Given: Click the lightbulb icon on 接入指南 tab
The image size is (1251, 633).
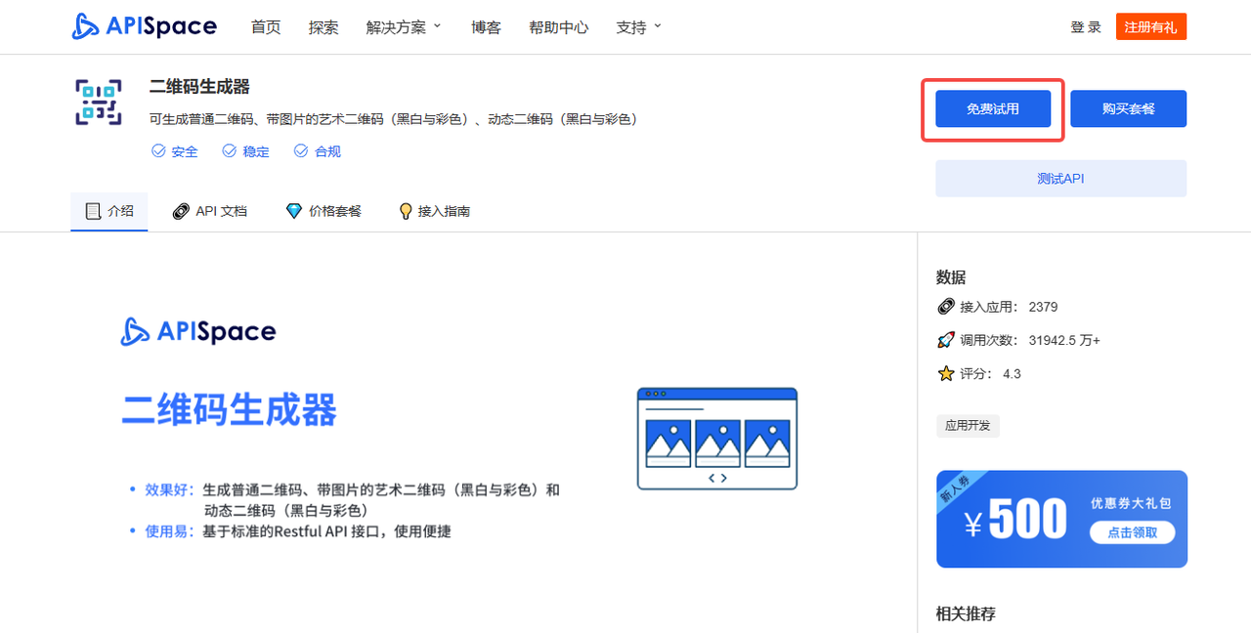Looking at the screenshot, I should point(405,210).
